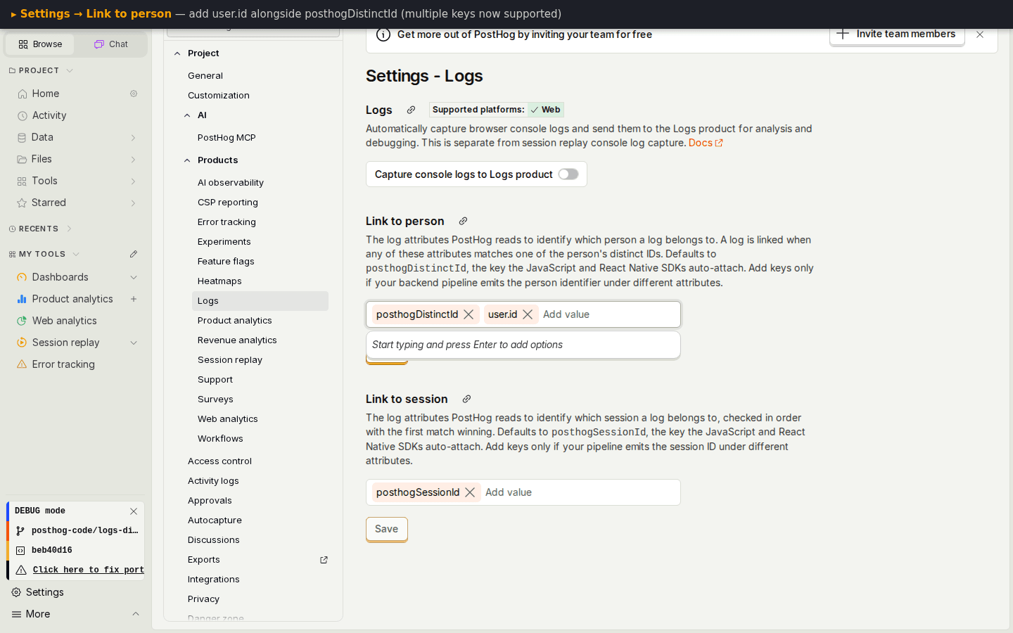Open Workflows settings
The height and width of the screenshot is (633, 1013).
[220, 439]
